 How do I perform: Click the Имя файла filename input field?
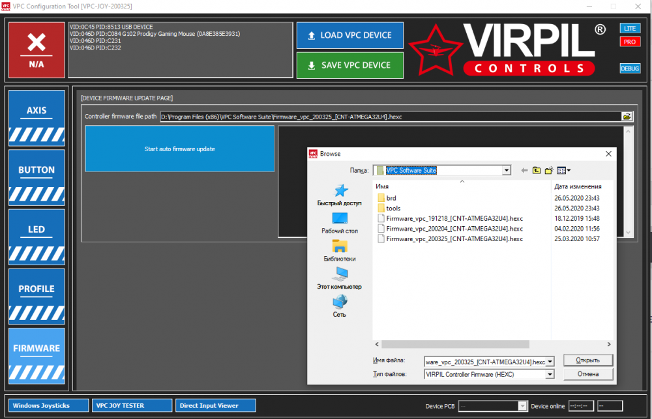pos(485,362)
